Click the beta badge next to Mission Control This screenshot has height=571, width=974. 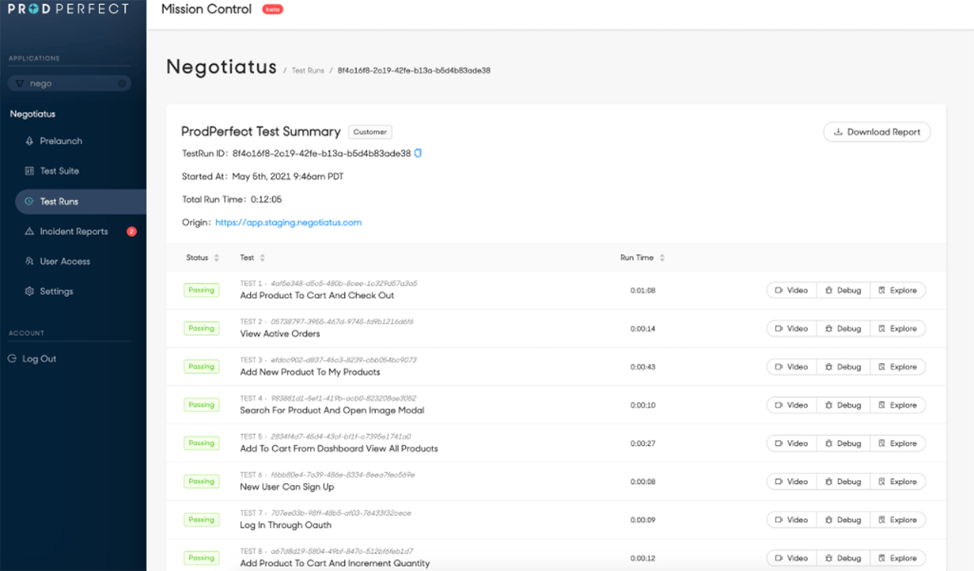272,10
